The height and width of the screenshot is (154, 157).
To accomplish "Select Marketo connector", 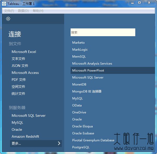I will coord(78,43).
